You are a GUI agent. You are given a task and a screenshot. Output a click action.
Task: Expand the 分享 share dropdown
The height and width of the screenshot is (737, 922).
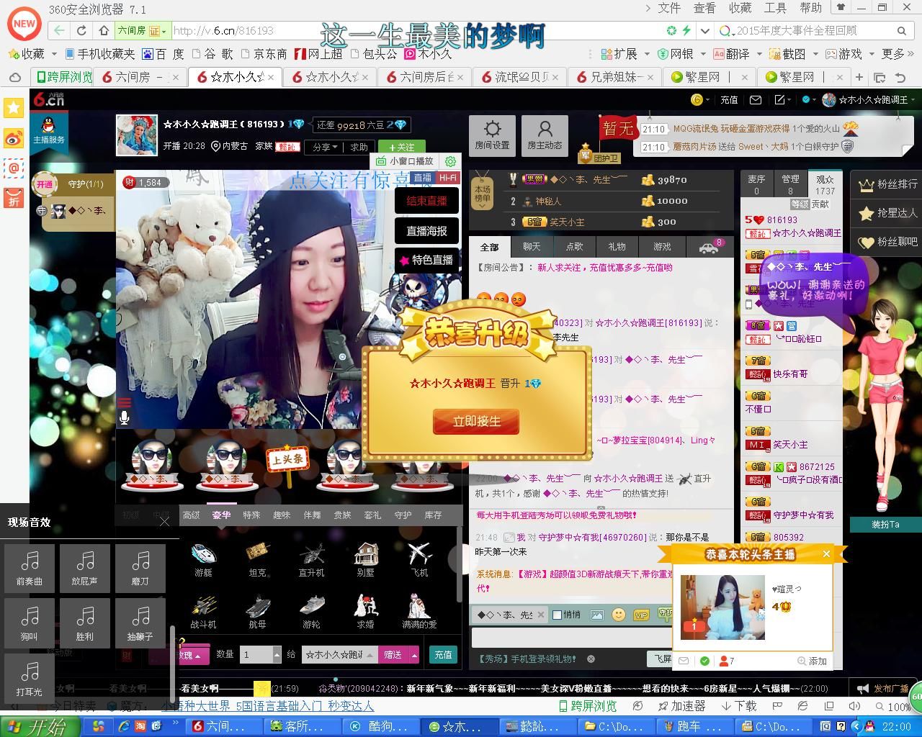click(325, 147)
